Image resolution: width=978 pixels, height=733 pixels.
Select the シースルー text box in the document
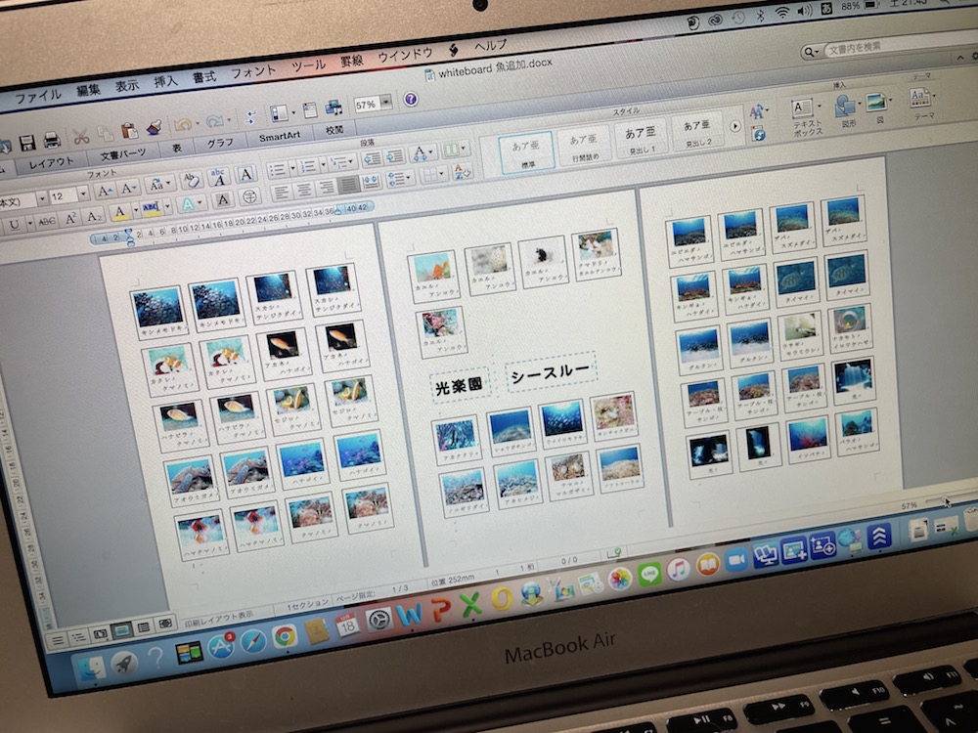550,372
